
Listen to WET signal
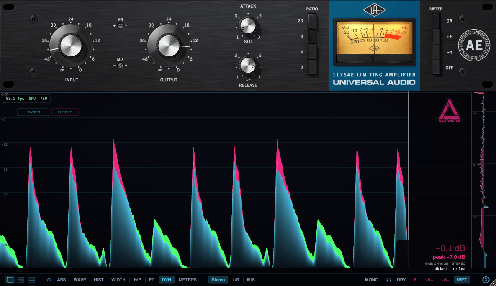pos(462,280)
